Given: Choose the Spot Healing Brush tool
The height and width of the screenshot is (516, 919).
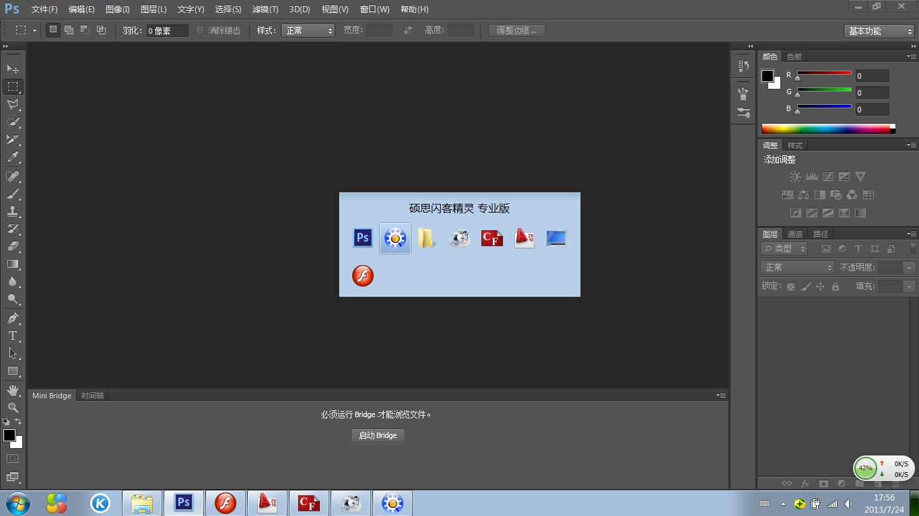Looking at the screenshot, I should (13, 176).
